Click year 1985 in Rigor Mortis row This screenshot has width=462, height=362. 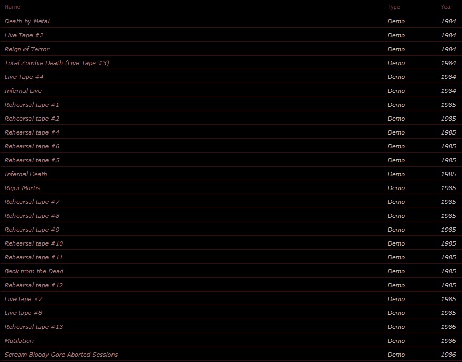click(448, 188)
